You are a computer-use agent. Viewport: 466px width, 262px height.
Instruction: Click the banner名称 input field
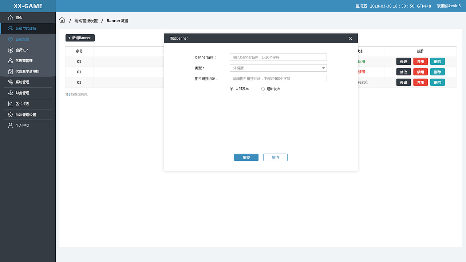[x=278, y=57]
